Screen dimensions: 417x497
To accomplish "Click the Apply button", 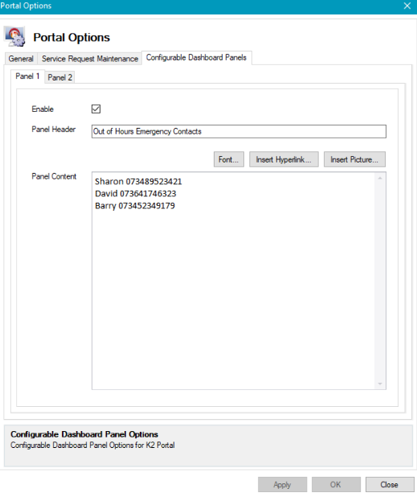I will (x=283, y=485).
